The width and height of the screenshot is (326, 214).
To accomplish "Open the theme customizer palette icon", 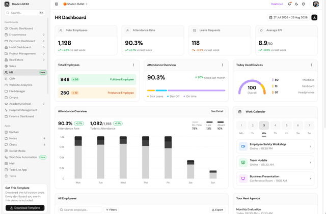I will pos(304,4).
